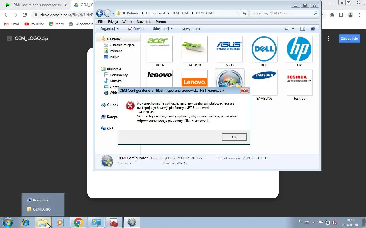Select the Komputer window preview
Image resolution: width=366 pixels, height=228 pixels.
coord(43,200)
